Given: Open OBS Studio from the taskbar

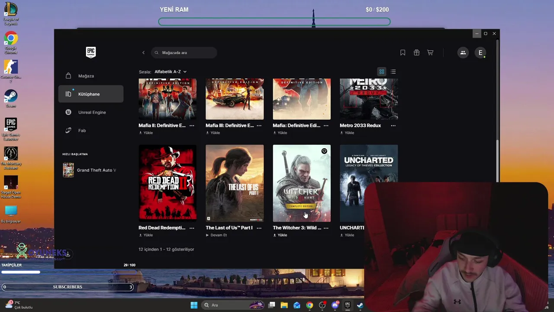Looking at the screenshot, I should (322, 305).
